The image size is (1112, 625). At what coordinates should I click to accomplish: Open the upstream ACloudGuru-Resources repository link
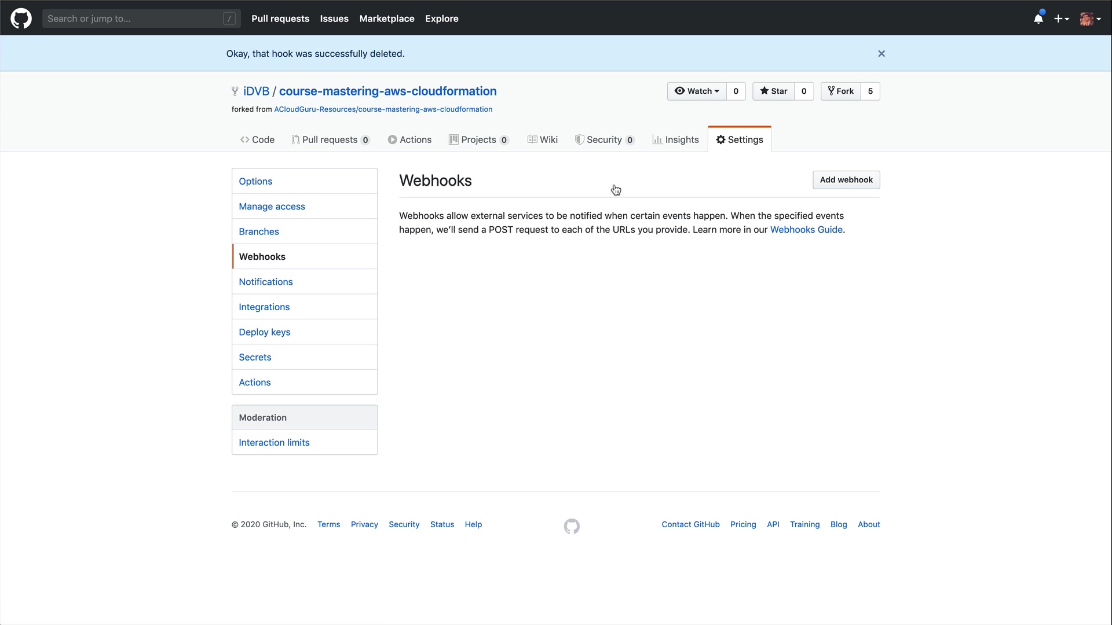coord(383,109)
